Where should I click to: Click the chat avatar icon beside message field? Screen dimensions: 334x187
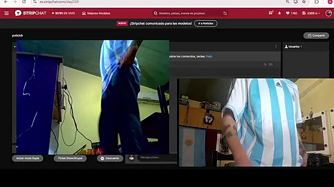[x=132, y=158]
